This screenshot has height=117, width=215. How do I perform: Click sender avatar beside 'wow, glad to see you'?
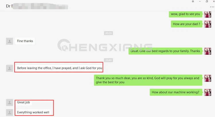coord(208,14)
